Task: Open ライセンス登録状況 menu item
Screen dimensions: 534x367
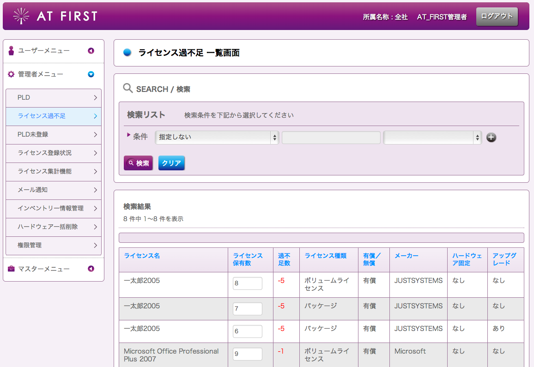Action: [54, 153]
